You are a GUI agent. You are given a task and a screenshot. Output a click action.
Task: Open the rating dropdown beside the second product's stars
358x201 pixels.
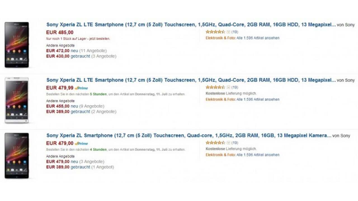pos(228,87)
